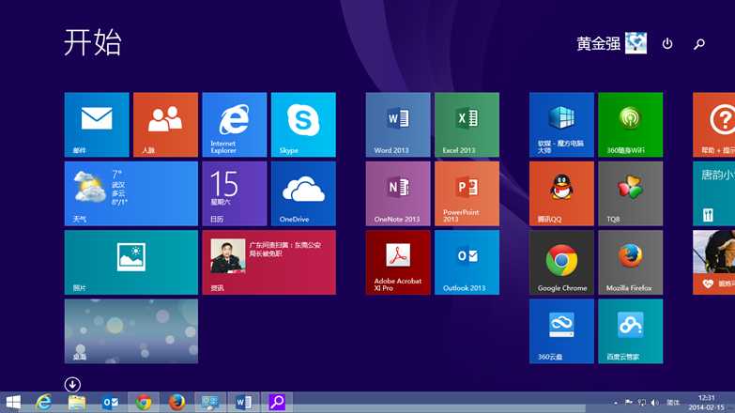Show all apps with down arrow
Viewport: 735px width, 413px height.
(x=72, y=385)
